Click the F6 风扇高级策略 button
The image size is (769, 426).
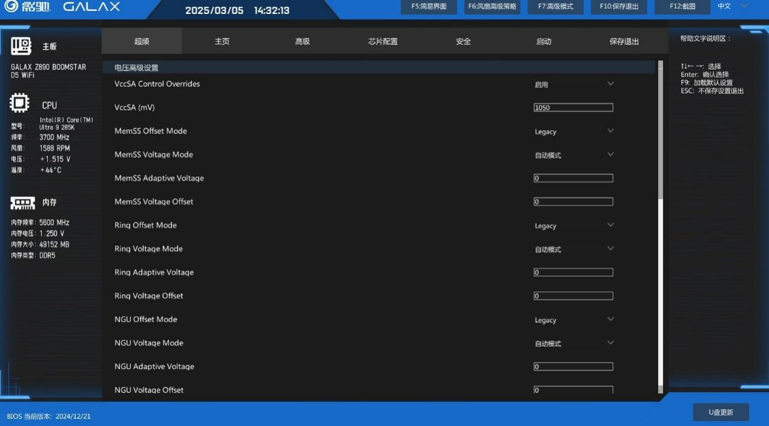point(492,7)
